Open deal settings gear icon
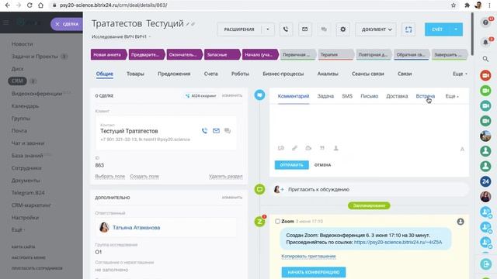497x279 pixels. 342,29
